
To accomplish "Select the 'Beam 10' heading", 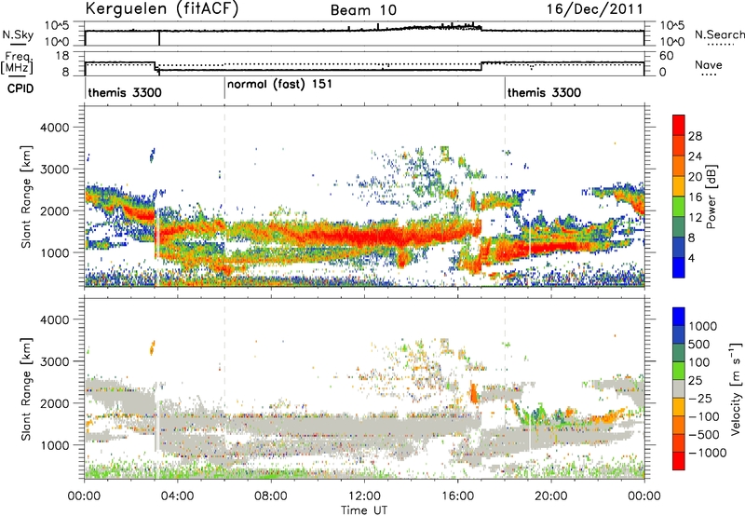I will [363, 10].
